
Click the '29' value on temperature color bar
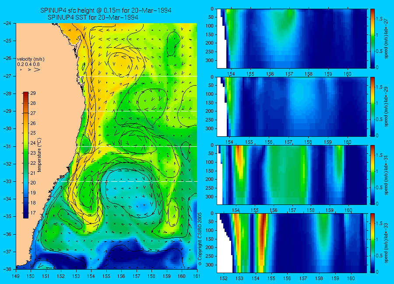pyautogui.click(x=33, y=93)
